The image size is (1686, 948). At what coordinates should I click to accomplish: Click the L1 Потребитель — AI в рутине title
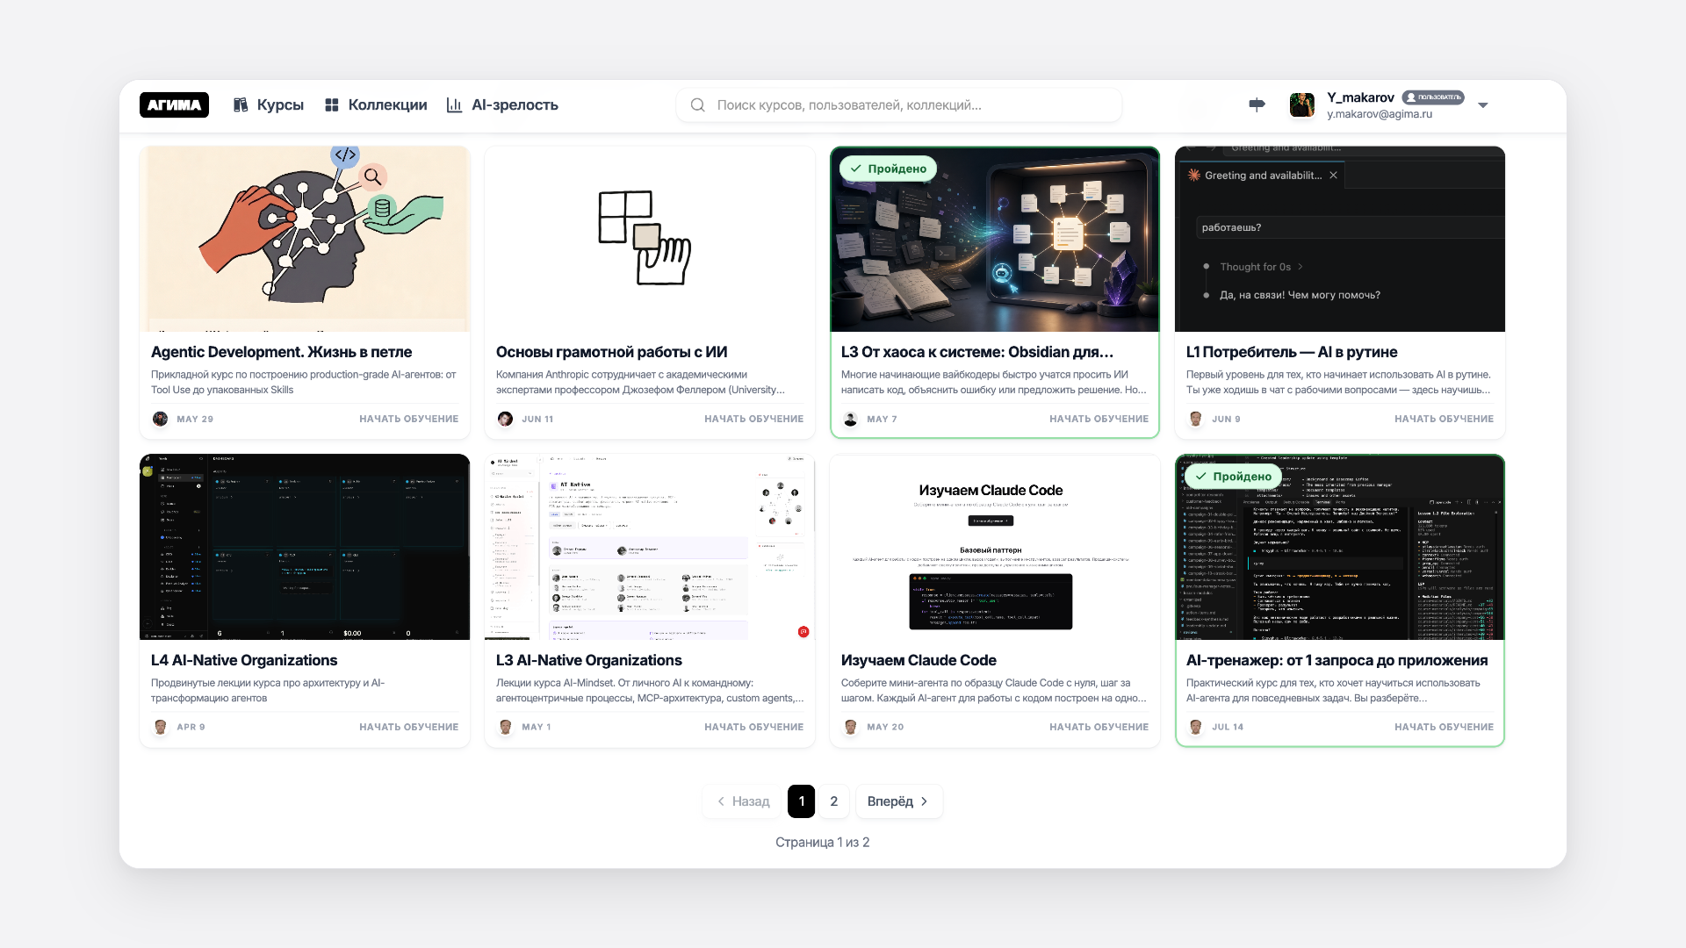coord(1292,352)
